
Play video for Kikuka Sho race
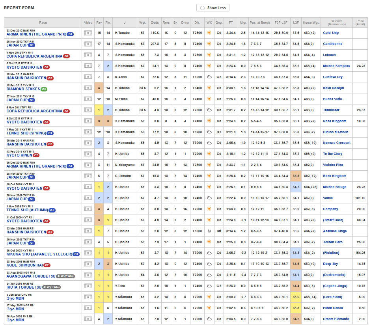[88, 253]
